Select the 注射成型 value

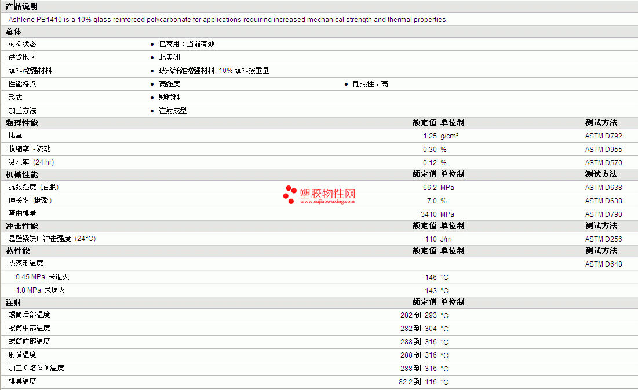click(173, 111)
